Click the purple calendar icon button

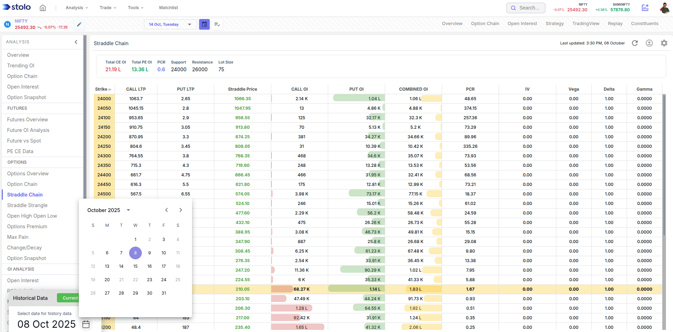click(204, 24)
